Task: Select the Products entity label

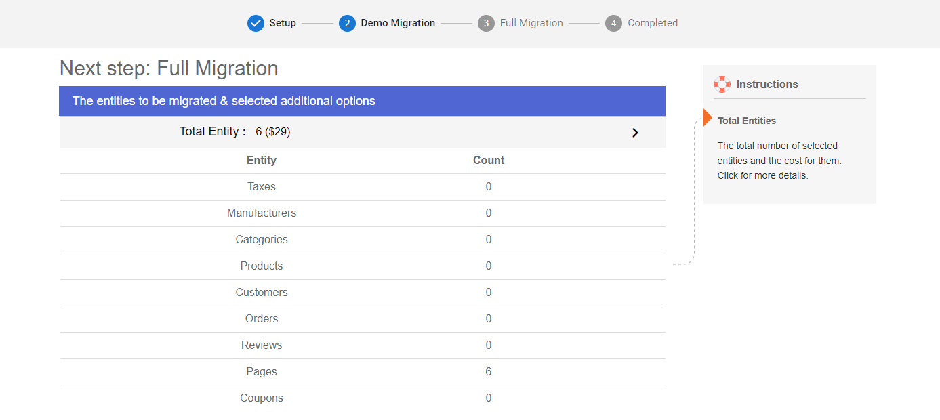Action: click(x=262, y=266)
